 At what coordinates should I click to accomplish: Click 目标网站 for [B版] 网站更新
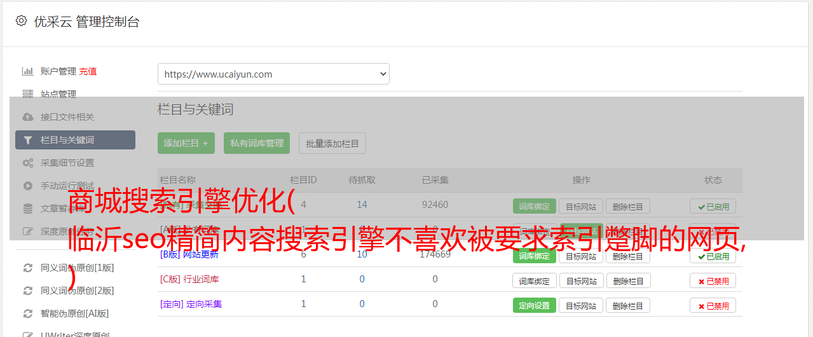[581, 256]
